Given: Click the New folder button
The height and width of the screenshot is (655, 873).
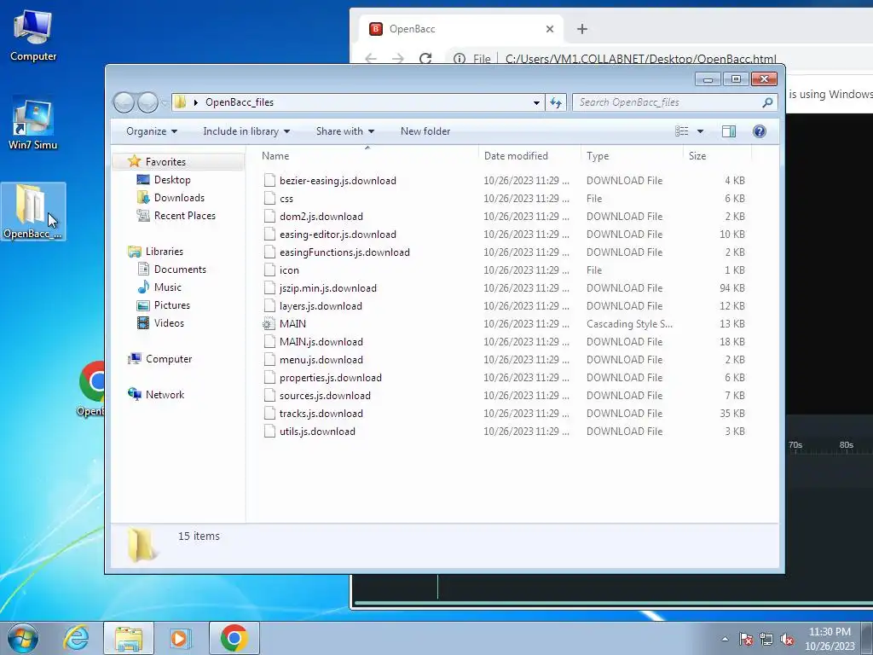Looking at the screenshot, I should pyautogui.click(x=425, y=131).
